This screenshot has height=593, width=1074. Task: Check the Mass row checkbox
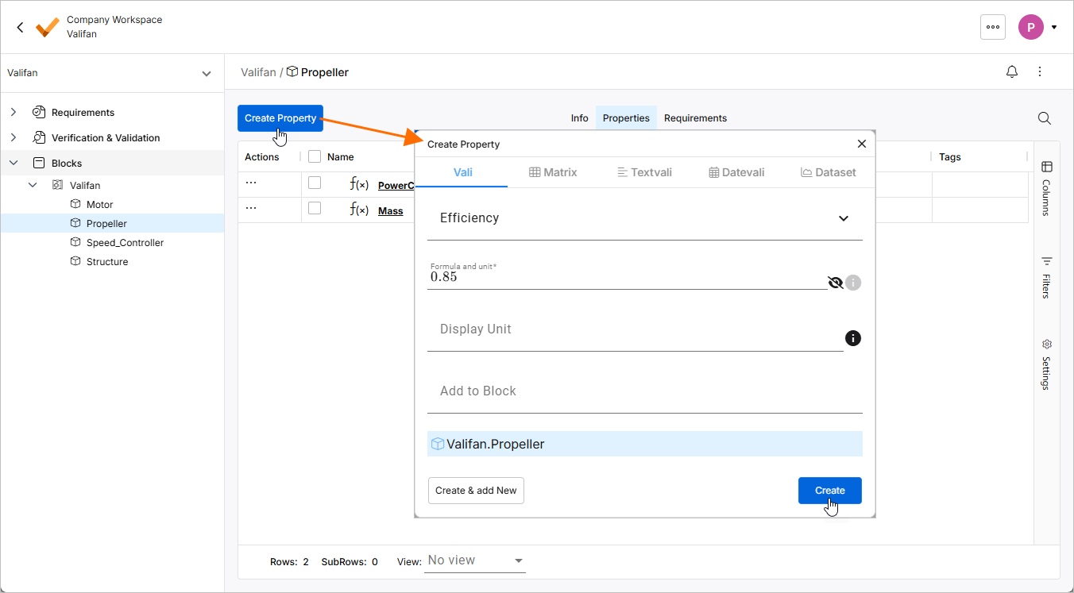(x=315, y=208)
